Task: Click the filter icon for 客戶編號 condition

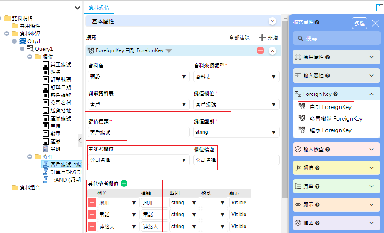Action: point(46,164)
